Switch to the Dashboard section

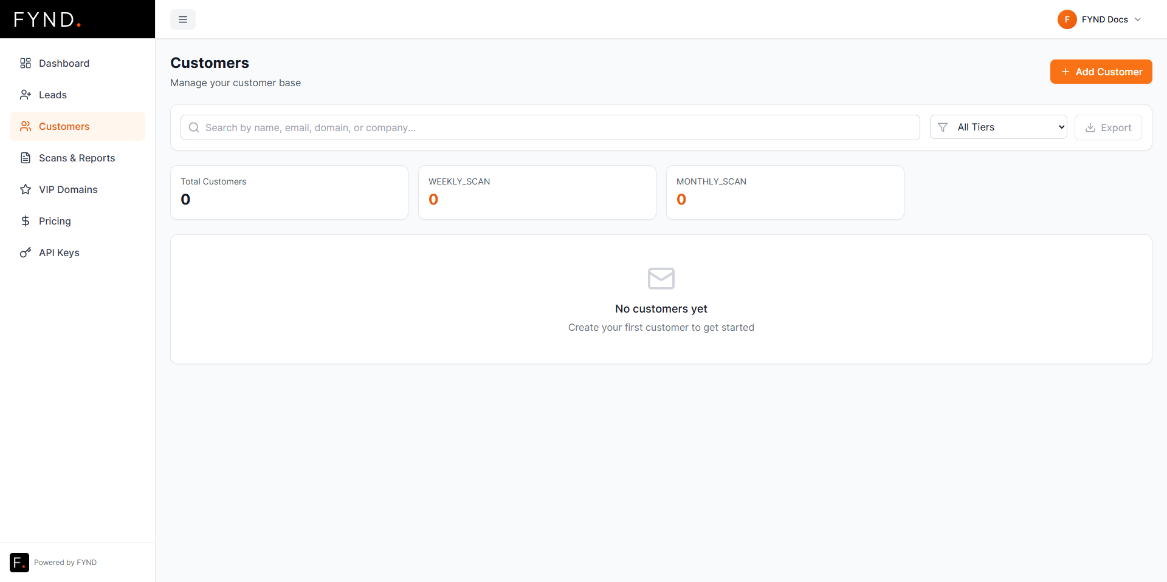[64, 63]
